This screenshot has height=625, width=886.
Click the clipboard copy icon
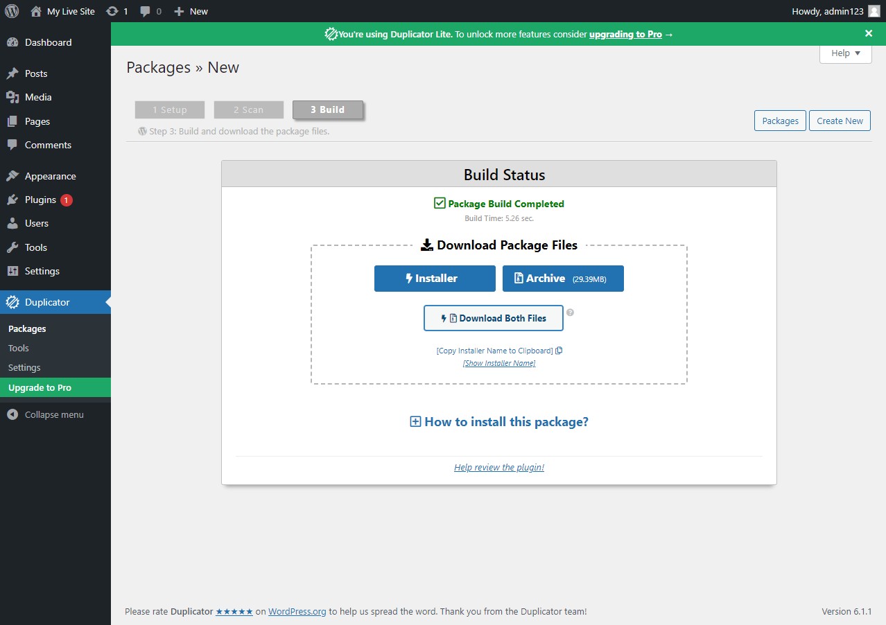point(559,351)
